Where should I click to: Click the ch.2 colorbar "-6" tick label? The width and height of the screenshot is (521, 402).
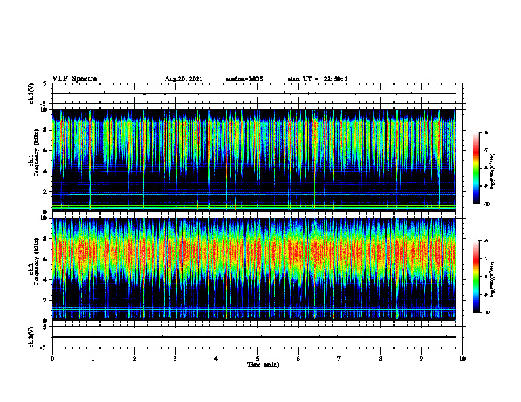pos(485,241)
